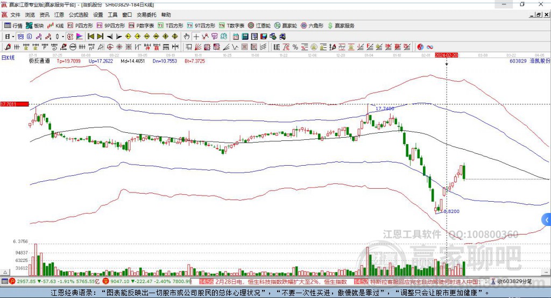
Task: Open the 设置 menu
Action: (98, 15)
